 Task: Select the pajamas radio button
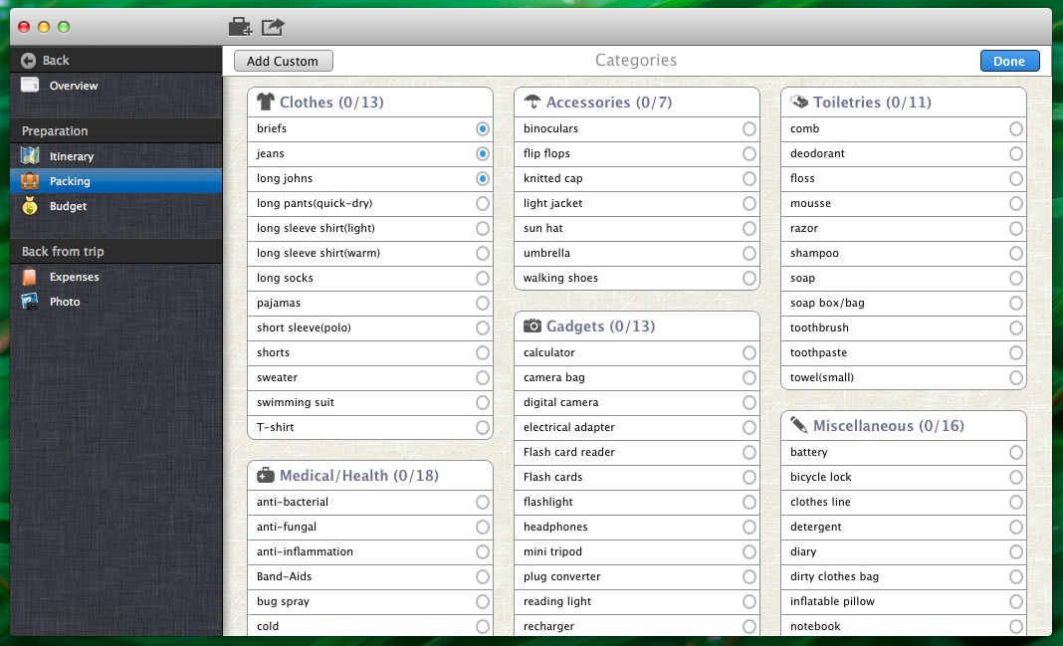coord(483,303)
